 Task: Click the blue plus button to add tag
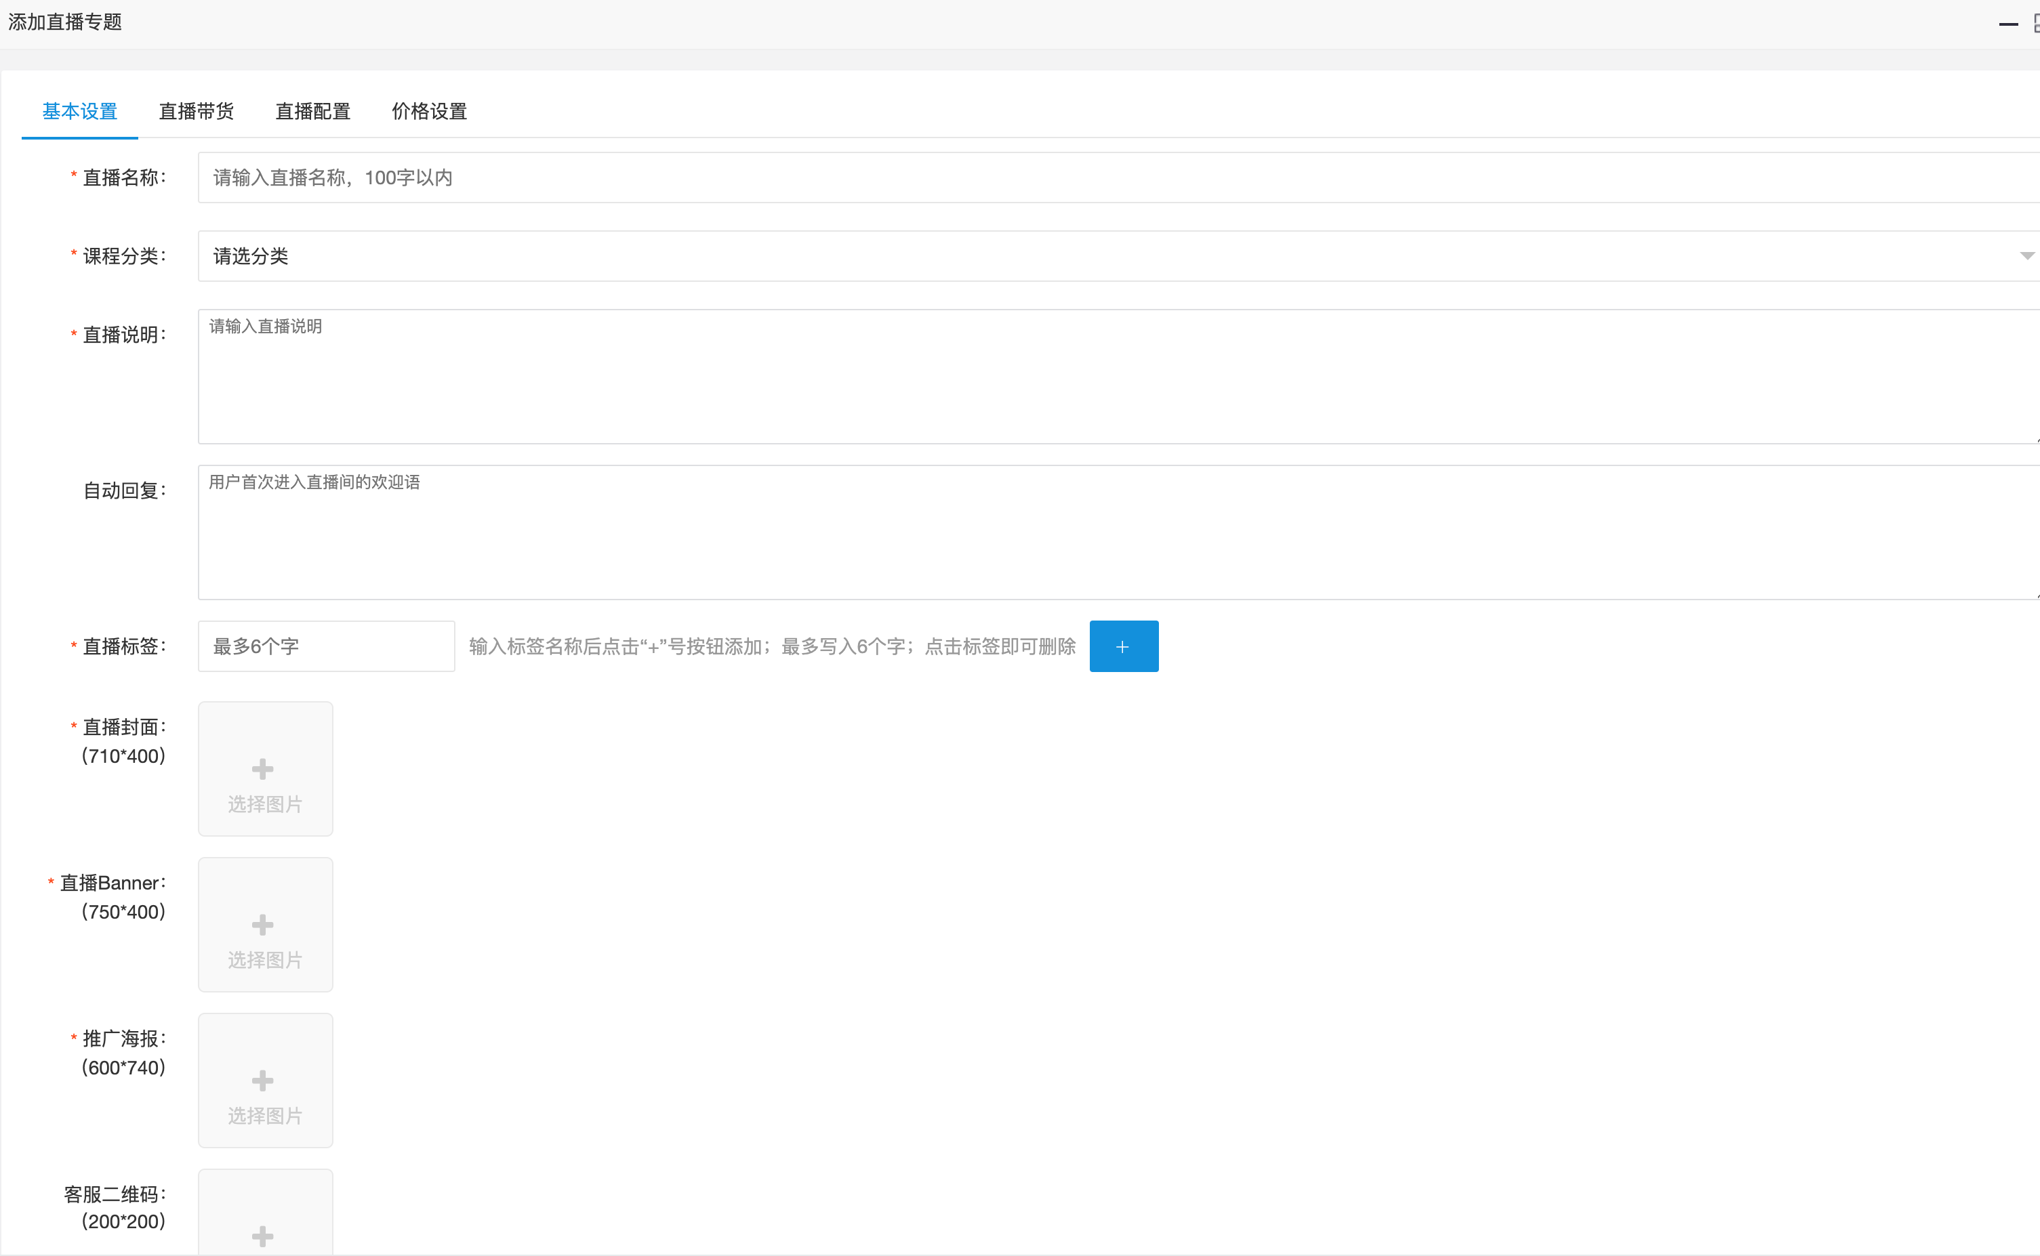click(x=1124, y=646)
